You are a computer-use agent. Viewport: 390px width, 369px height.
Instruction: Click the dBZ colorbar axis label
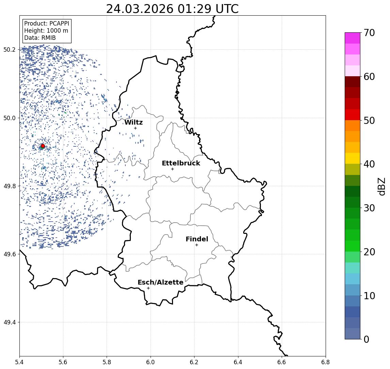[381, 187]
